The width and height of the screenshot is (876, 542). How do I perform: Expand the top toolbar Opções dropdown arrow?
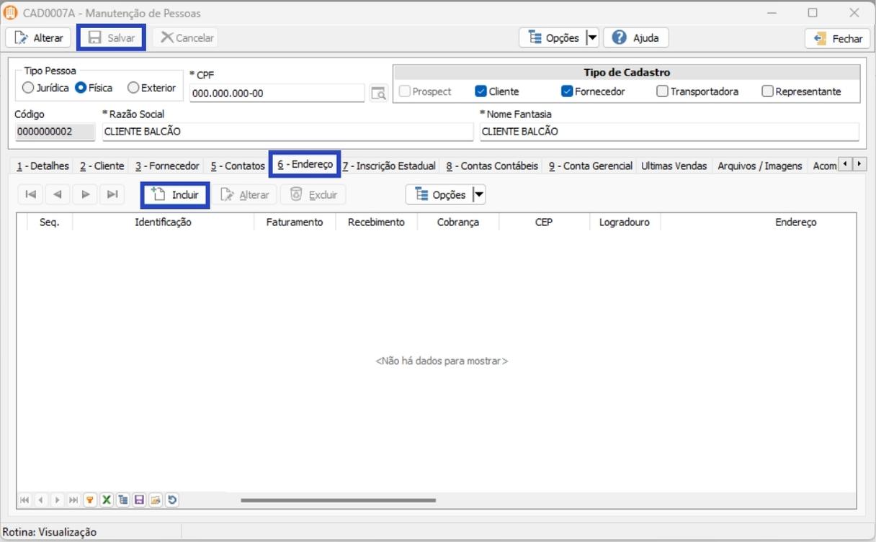point(592,37)
